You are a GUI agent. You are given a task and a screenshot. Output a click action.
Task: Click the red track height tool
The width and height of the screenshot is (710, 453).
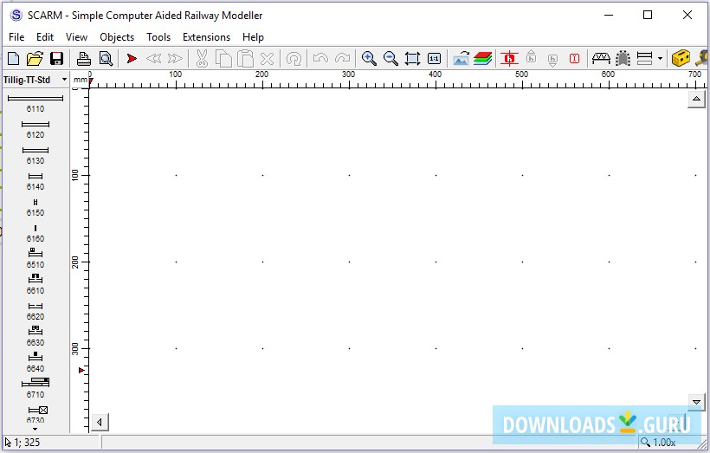point(509,58)
